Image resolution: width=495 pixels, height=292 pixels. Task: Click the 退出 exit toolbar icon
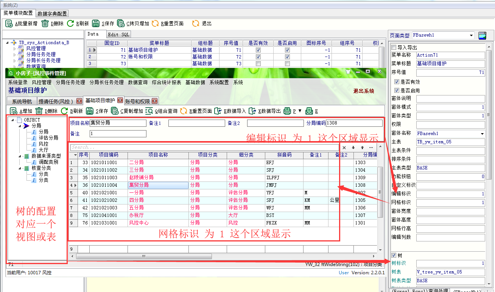(196, 23)
